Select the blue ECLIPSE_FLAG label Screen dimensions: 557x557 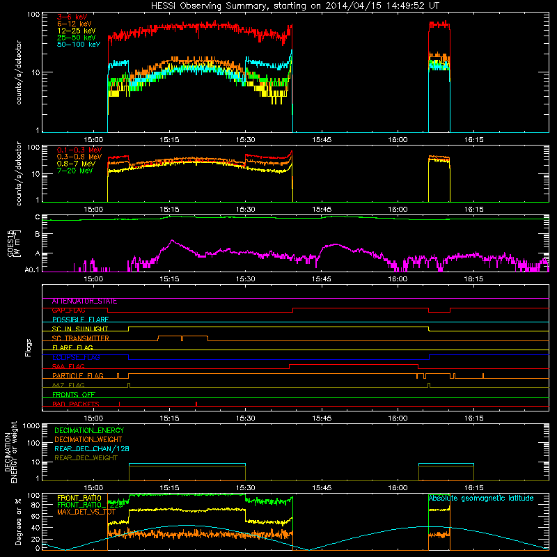click(76, 357)
